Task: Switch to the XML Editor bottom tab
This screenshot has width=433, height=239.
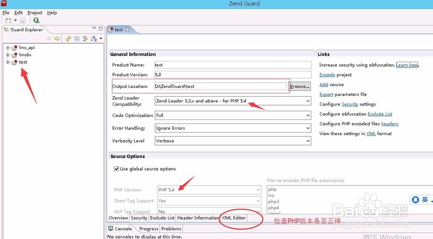Action: pos(234,218)
